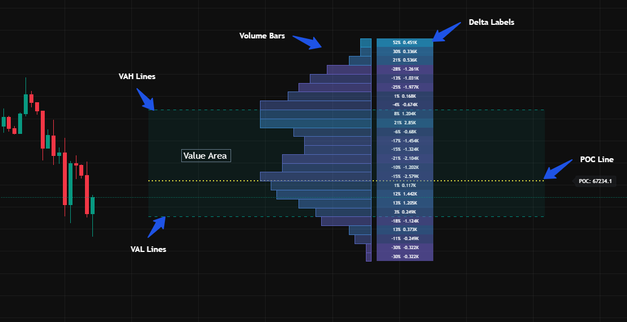Select the POC: 67234.1 price label
The height and width of the screenshot is (322, 627).
[x=595, y=181]
